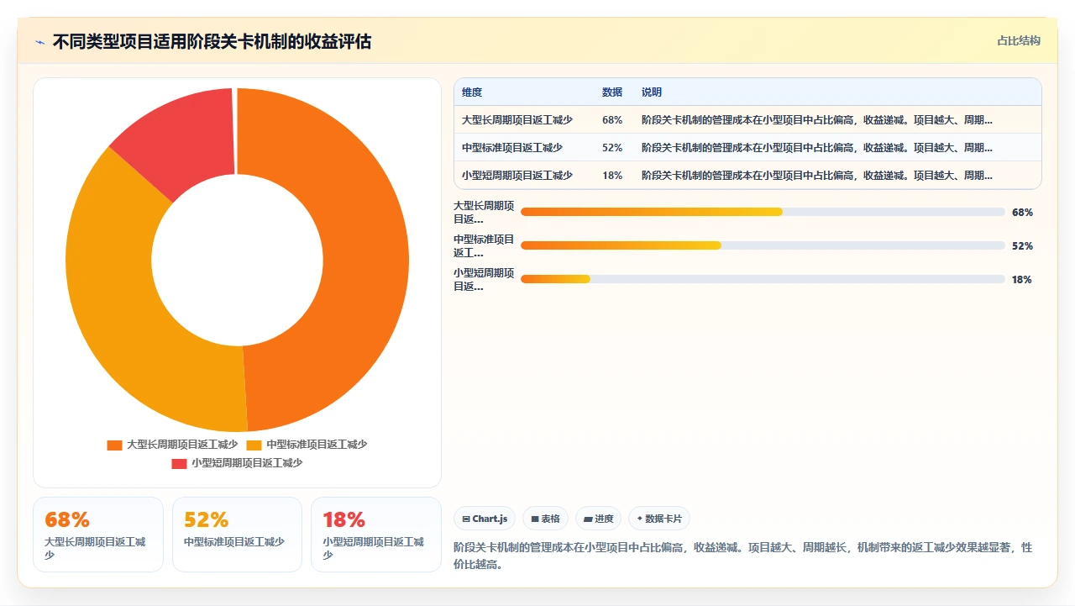Click the 68% value in table
This screenshot has height=606, width=1075.
coord(612,120)
